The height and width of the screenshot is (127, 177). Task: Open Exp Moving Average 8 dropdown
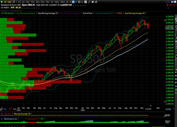36,13
